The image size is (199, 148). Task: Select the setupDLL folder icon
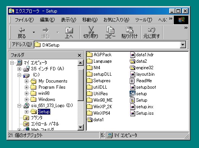click(89, 74)
